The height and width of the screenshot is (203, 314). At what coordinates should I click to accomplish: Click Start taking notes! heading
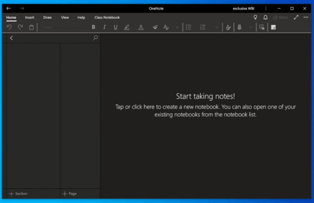(205, 96)
